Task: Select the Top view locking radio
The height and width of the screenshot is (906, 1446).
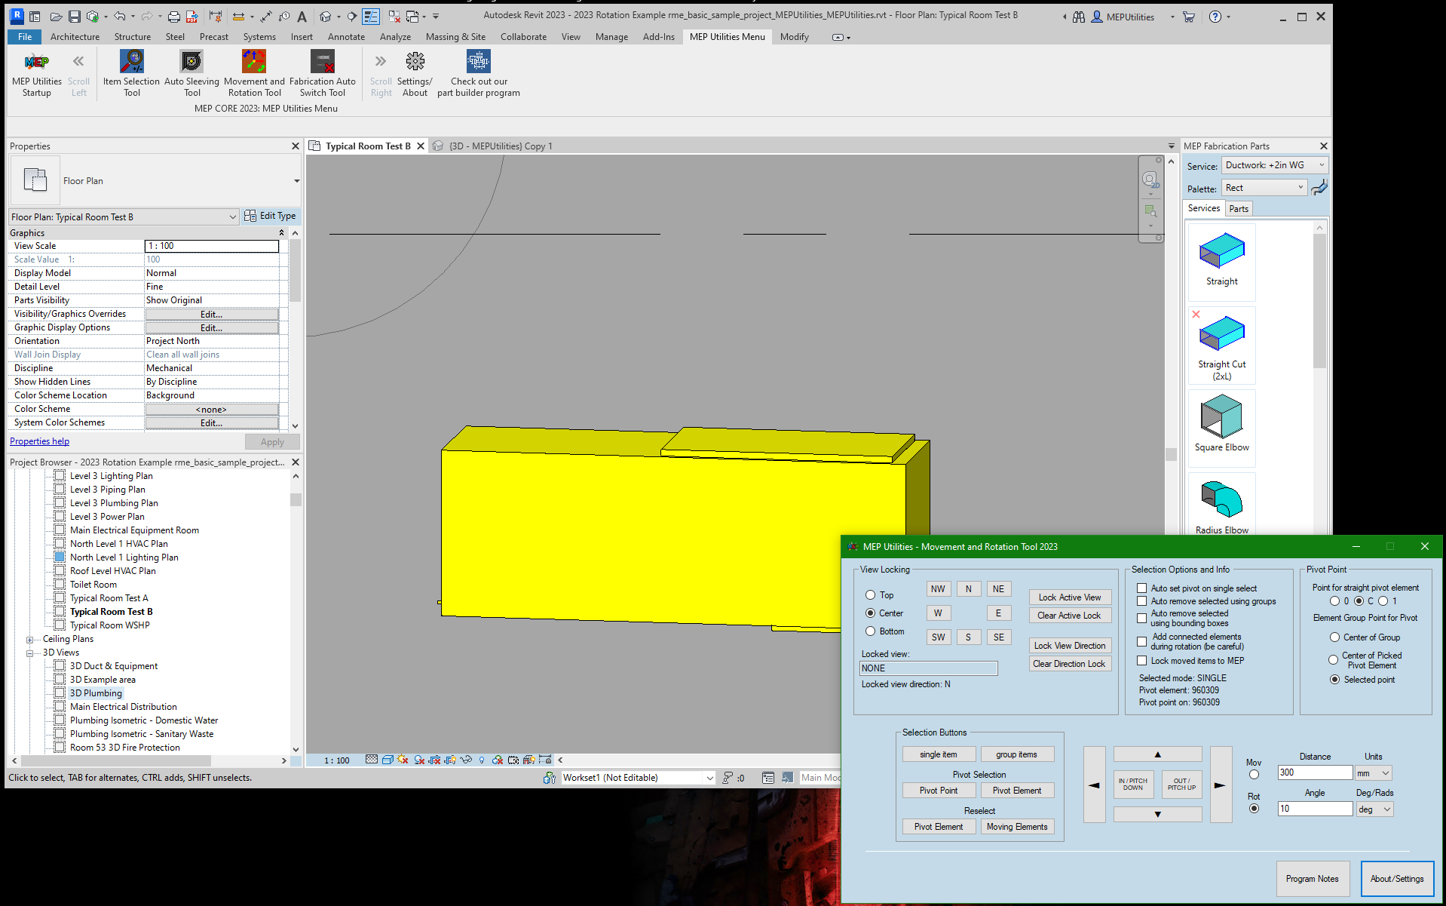Action: coord(871,595)
